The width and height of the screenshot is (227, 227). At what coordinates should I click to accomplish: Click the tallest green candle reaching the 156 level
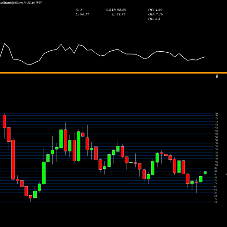[79, 146]
